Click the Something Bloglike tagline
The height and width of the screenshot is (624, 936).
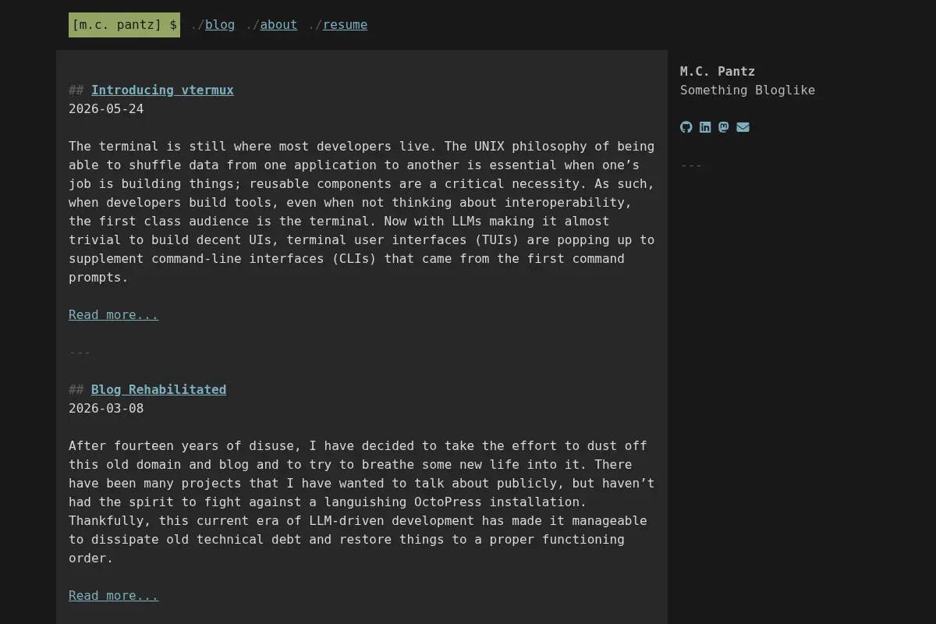[747, 90]
